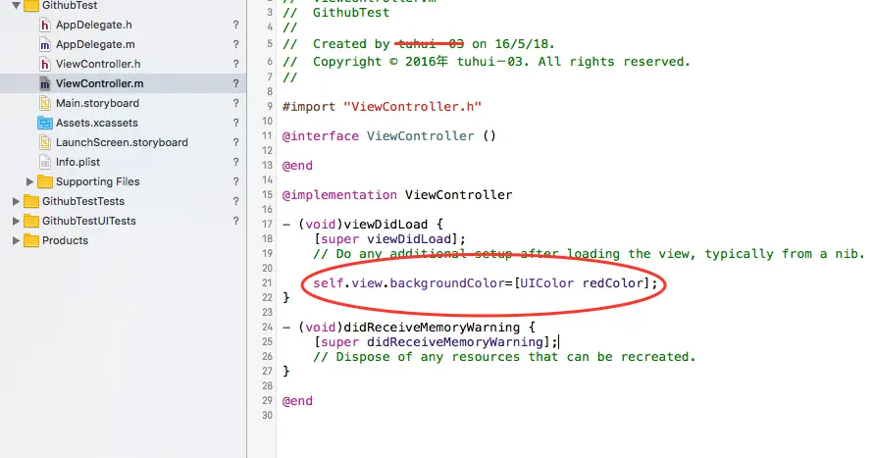Collapse the GithubTest group folder

point(16,6)
